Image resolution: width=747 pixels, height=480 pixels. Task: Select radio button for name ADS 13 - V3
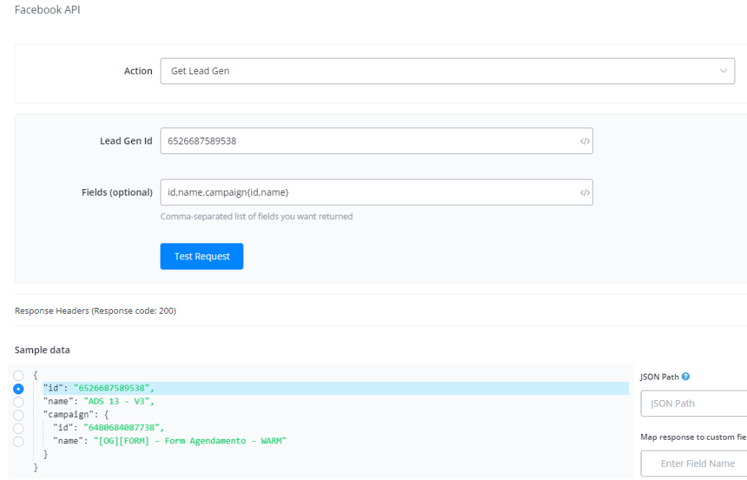(18, 402)
